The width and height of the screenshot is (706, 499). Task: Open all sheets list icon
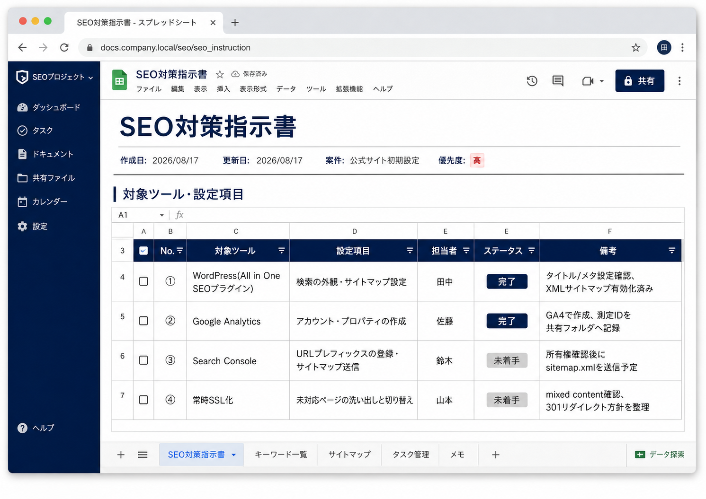(x=143, y=455)
